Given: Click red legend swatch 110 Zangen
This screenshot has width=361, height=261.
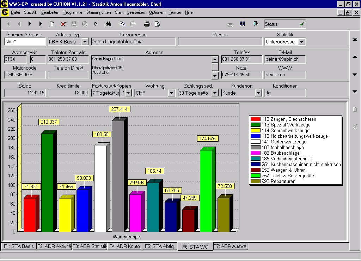Looking at the screenshot, I should (255, 119).
